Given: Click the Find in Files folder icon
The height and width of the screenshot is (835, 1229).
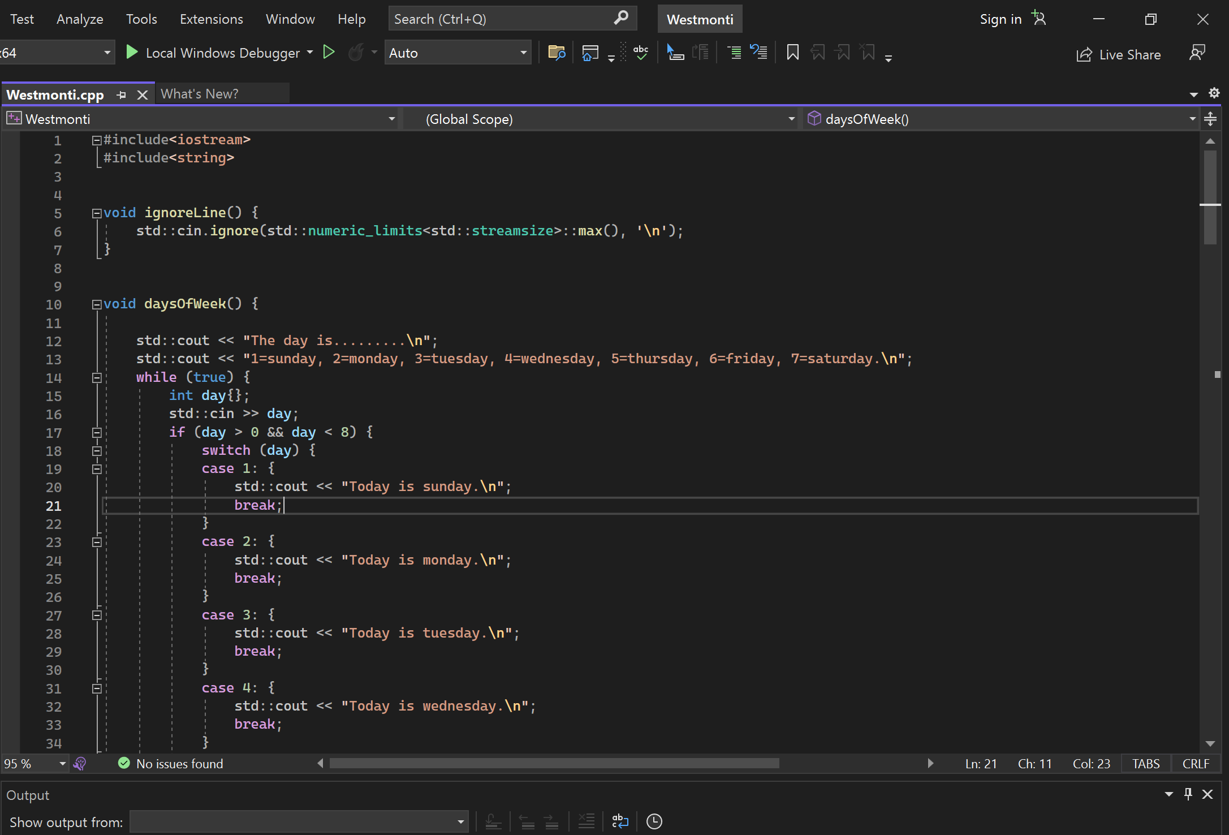Looking at the screenshot, I should (557, 52).
